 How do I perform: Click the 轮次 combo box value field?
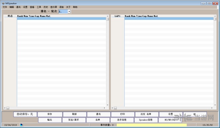[x=63, y=11]
